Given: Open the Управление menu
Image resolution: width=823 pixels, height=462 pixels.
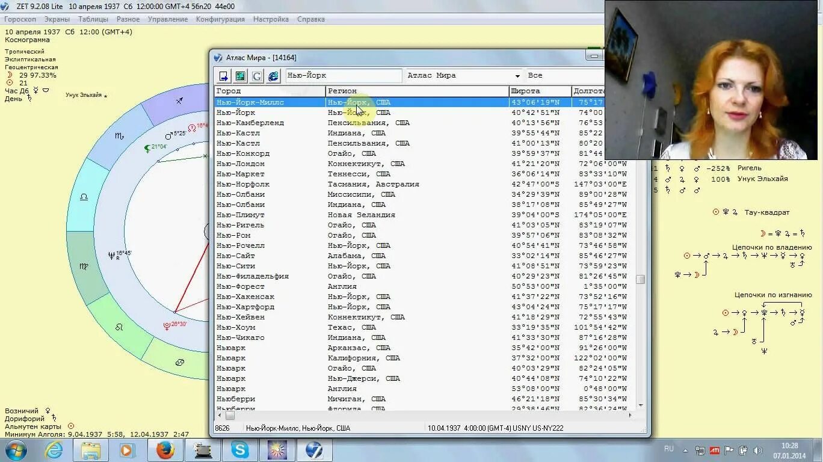Looking at the screenshot, I should (x=168, y=19).
